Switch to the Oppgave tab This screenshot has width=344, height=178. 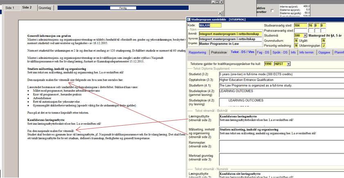pyautogui.click(x=324, y=52)
